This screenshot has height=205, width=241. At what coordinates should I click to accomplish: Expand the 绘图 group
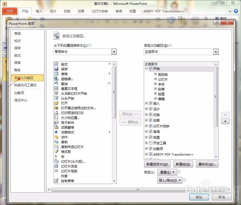pyautogui.click(x=155, y=94)
